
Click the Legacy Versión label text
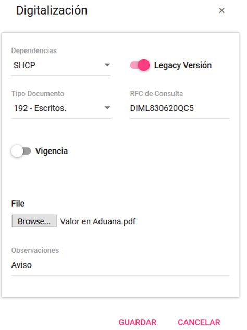tap(183, 65)
